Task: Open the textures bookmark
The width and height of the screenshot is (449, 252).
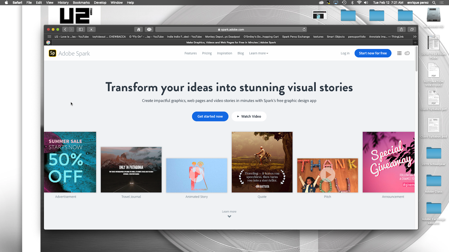Action: coord(318,37)
